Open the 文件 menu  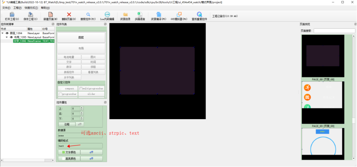[6, 8]
